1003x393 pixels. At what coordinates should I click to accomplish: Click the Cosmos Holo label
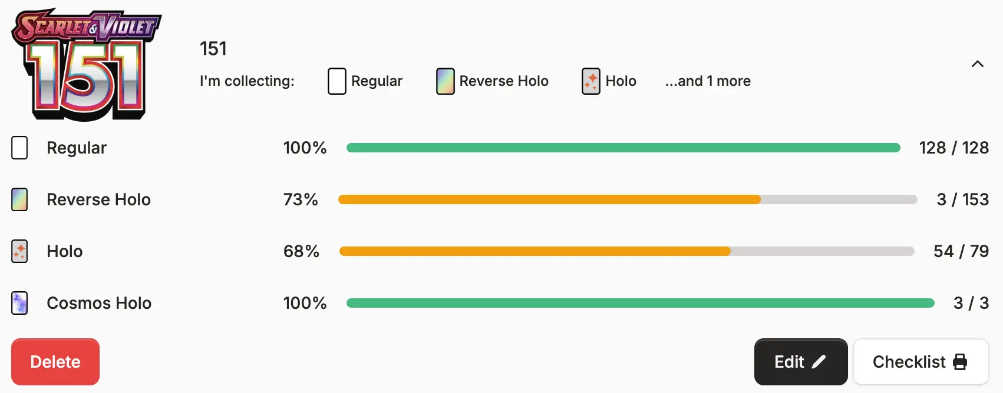click(x=99, y=303)
